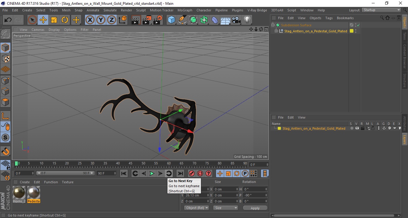Screen dimensions: 408x218
Task: Toggle the coordinate system icon
Action: [122, 20]
